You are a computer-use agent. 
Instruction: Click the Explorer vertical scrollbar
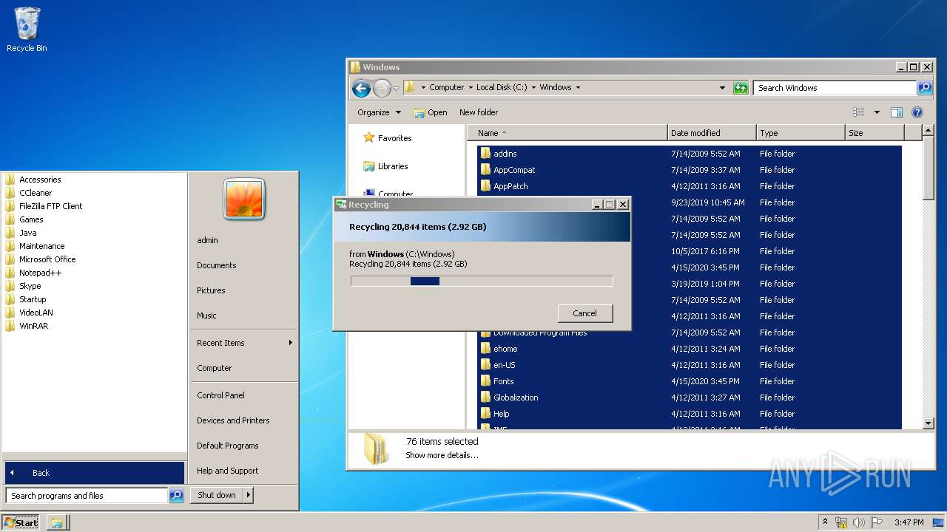929,276
